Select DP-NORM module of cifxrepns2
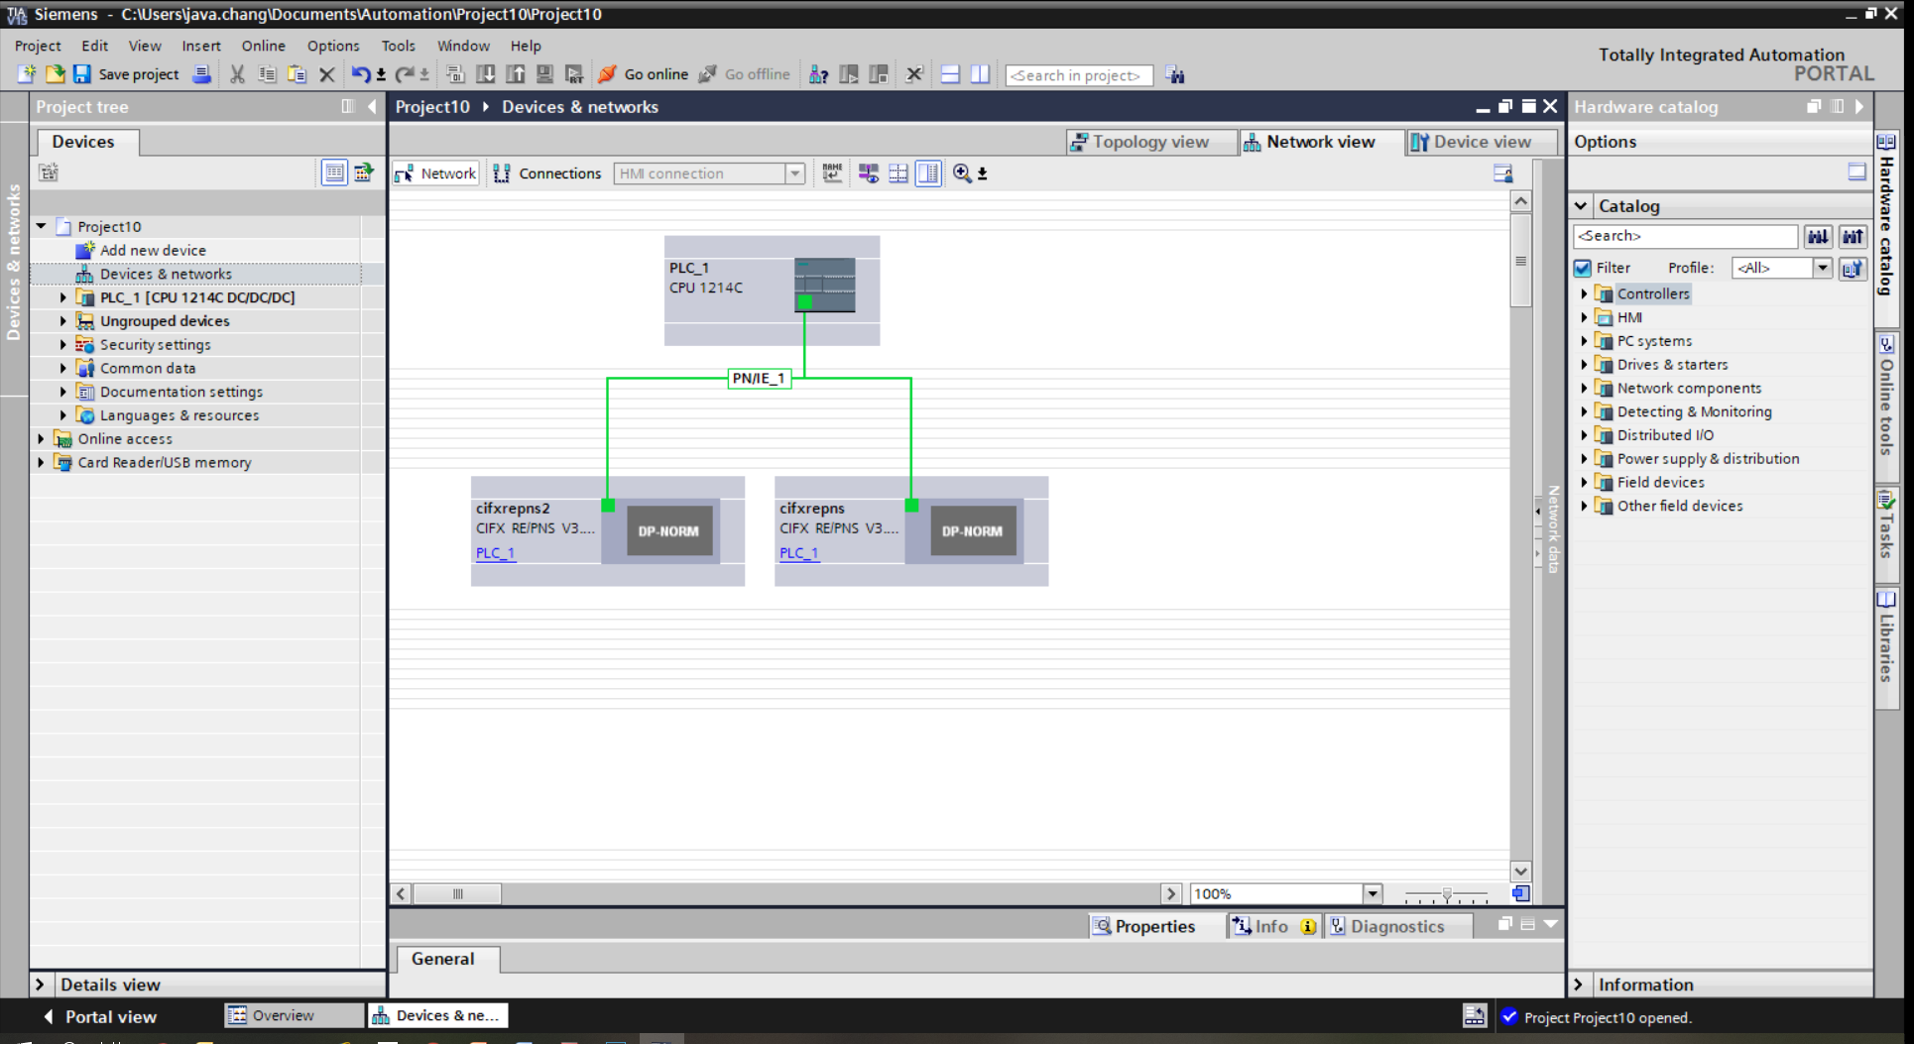The height and width of the screenshot is (1044, 1914). (x=668, y=531)
